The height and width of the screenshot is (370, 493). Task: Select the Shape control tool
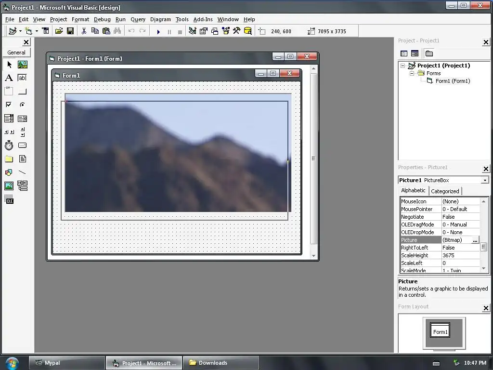(9, 172)
